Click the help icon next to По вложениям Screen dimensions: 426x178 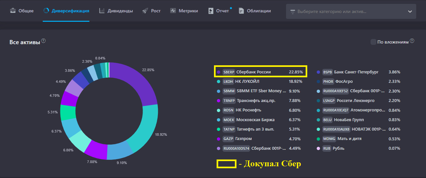click(412, 41)
